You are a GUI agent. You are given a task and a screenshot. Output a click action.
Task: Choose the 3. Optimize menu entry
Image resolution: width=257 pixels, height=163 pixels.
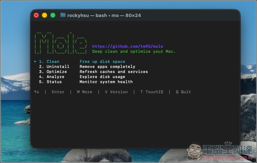(x=53, y=72)
